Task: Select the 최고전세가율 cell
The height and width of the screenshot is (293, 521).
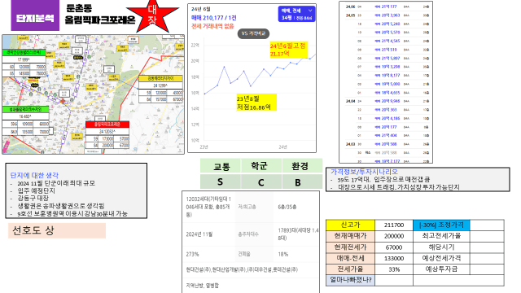Action: coord(441,236)
